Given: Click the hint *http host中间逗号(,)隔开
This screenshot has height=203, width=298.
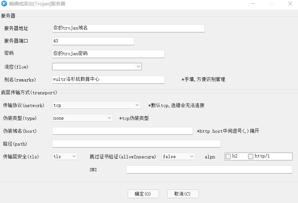Looking at the screenshot, I should pyautogui.click(x=228, y=131).
